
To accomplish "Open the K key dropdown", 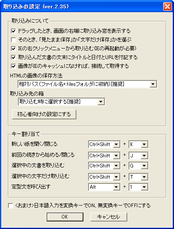I will pyautogui.click(x=139, y=144).
